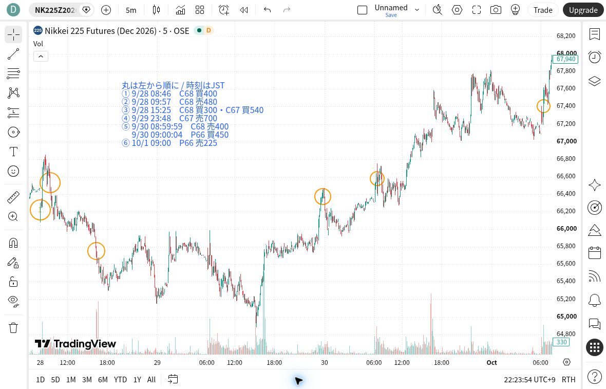Expand the Unnamed layout dropdown arrow

417,10
